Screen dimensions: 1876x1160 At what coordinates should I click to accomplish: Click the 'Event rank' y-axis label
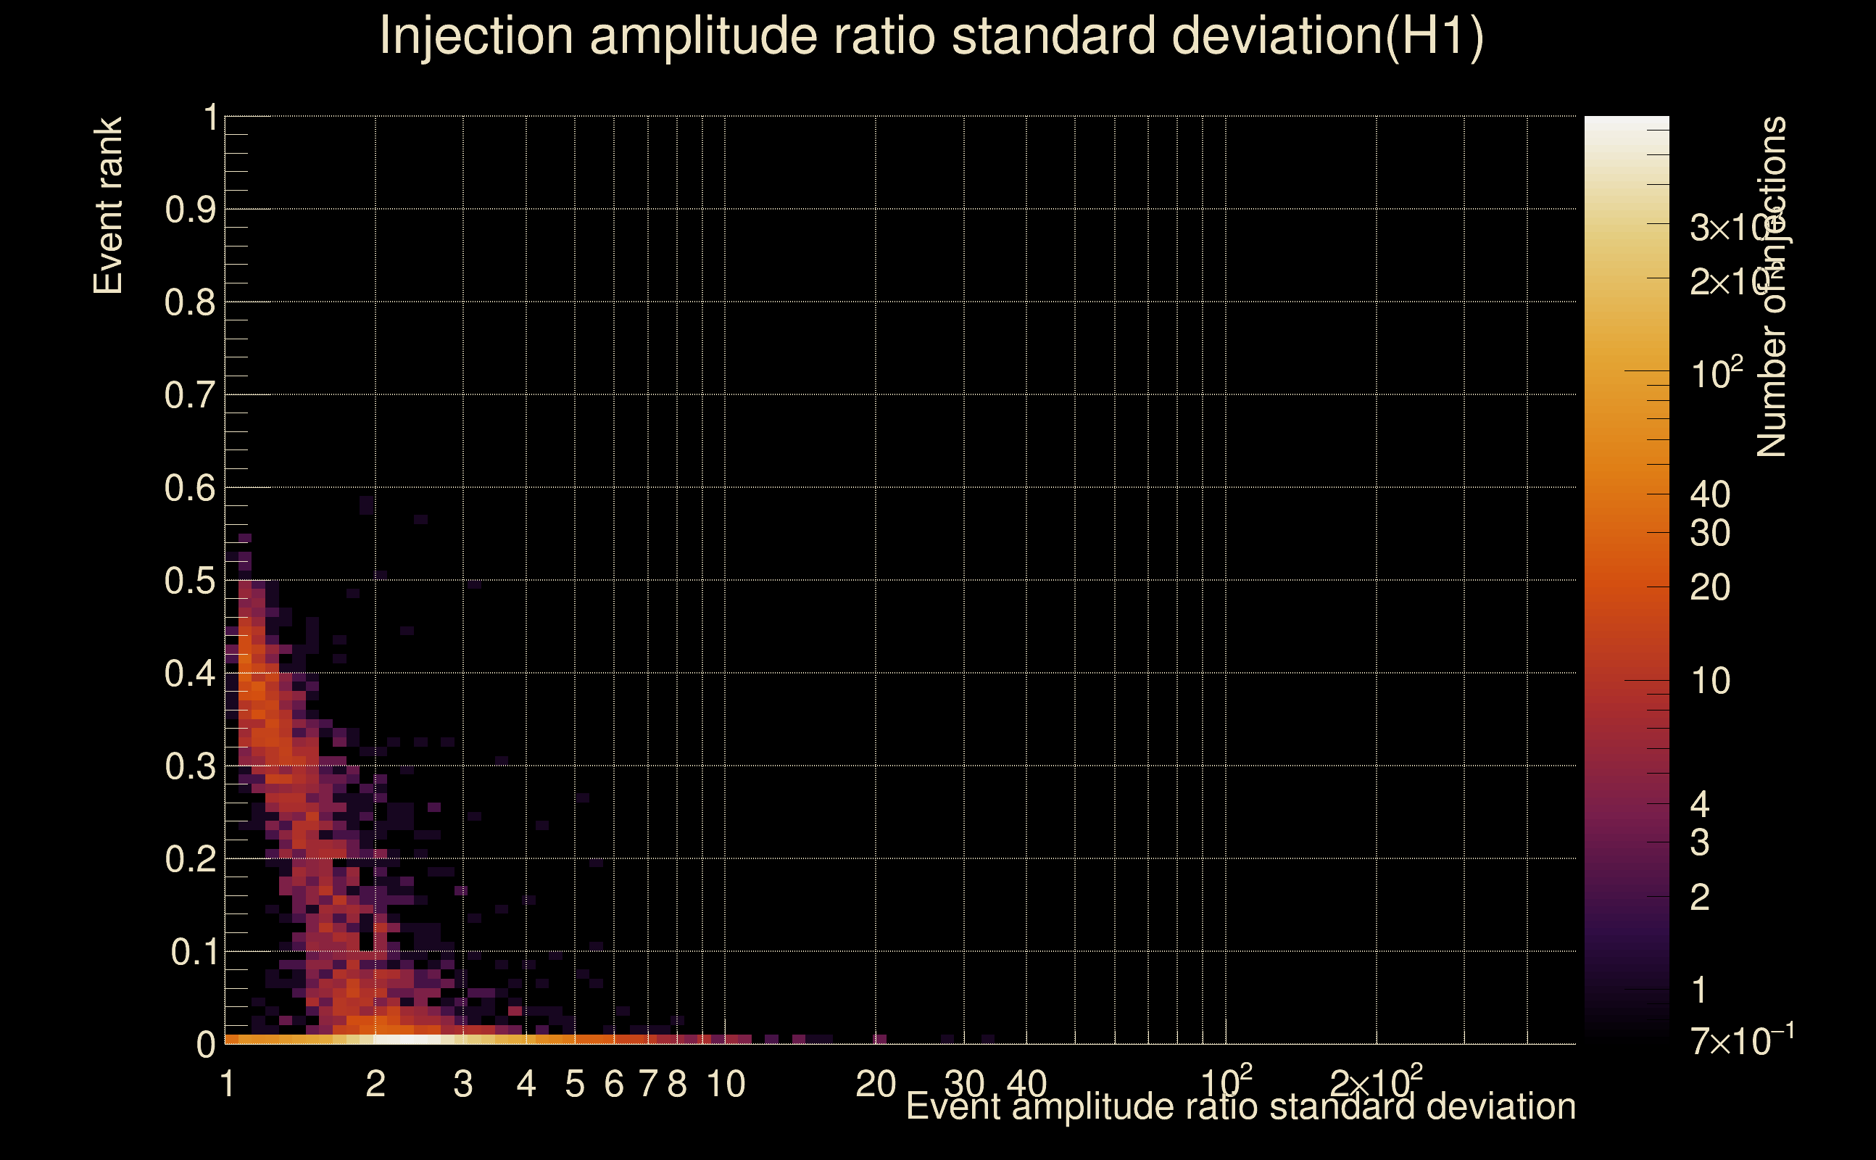click(108, 206)
